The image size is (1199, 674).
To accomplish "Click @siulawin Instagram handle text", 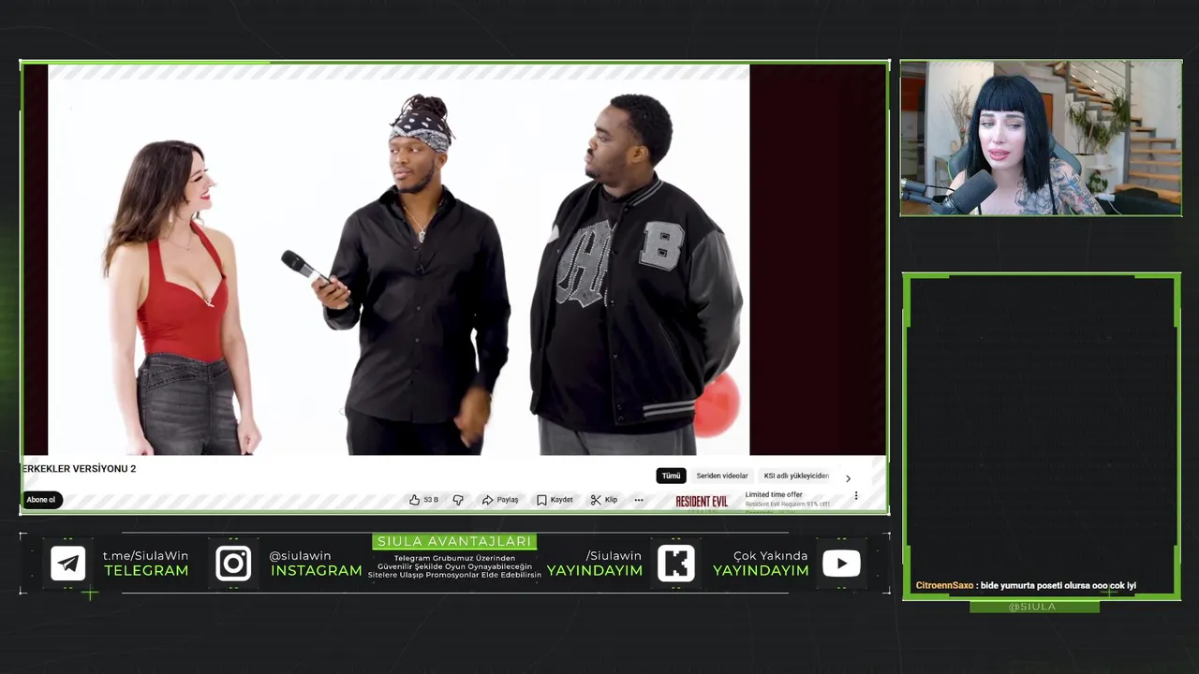I will [x=300, y=556].
